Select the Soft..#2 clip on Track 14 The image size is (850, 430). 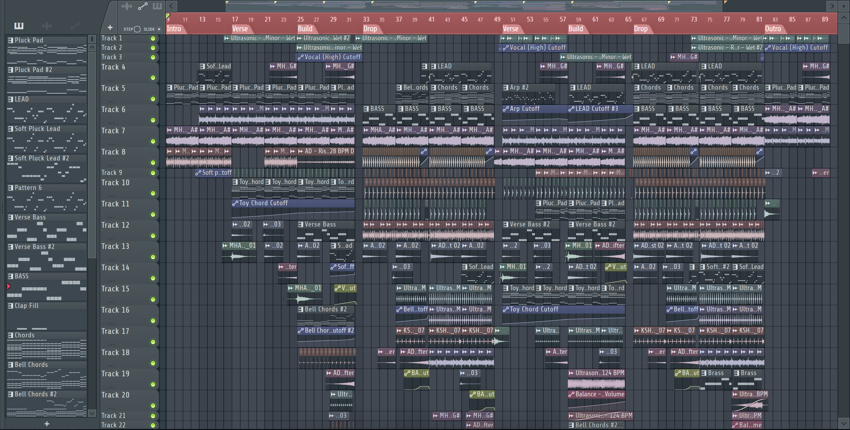tap(715, 273)
